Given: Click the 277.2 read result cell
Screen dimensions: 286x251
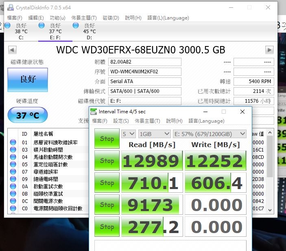Looking at the screenshot, I should click(152, 227).
